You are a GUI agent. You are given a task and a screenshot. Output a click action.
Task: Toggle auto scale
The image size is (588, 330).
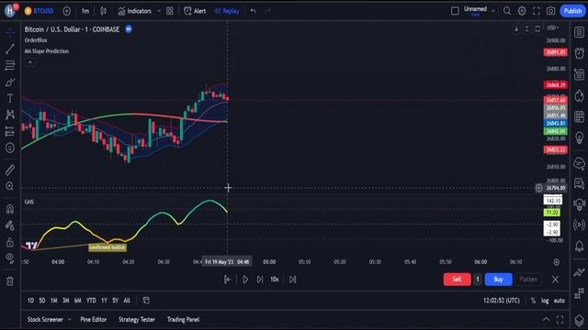point(560,301)
